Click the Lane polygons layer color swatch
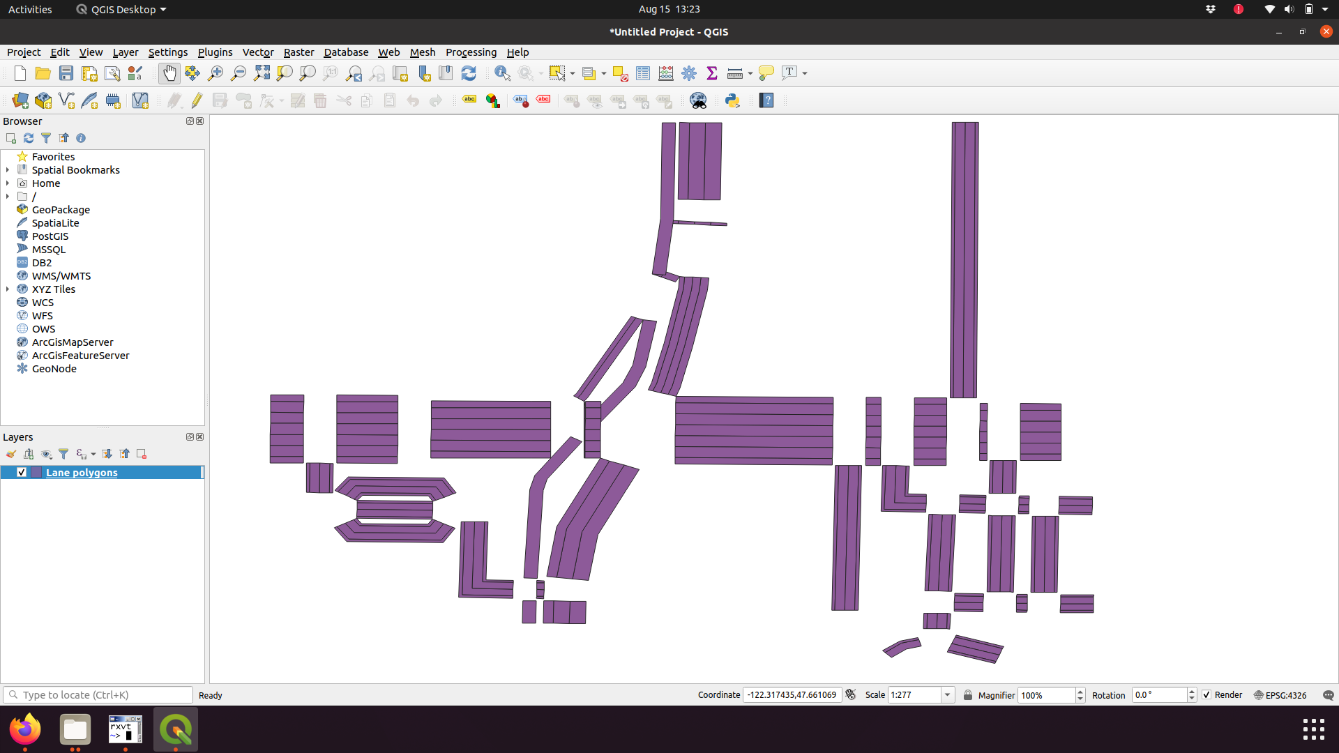This screenshot has width=1339, height=753. click(x=36, y=472)
